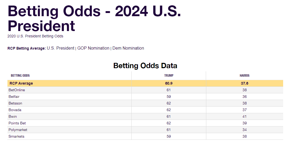Click the RCP Average Trump value 60.9

[x=169, y=83]
